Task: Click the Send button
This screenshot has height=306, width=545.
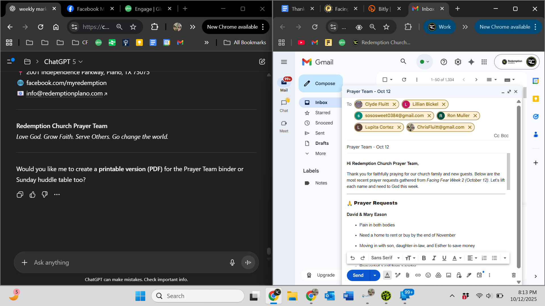Action: pyautogui.click(x=358, y=275)
